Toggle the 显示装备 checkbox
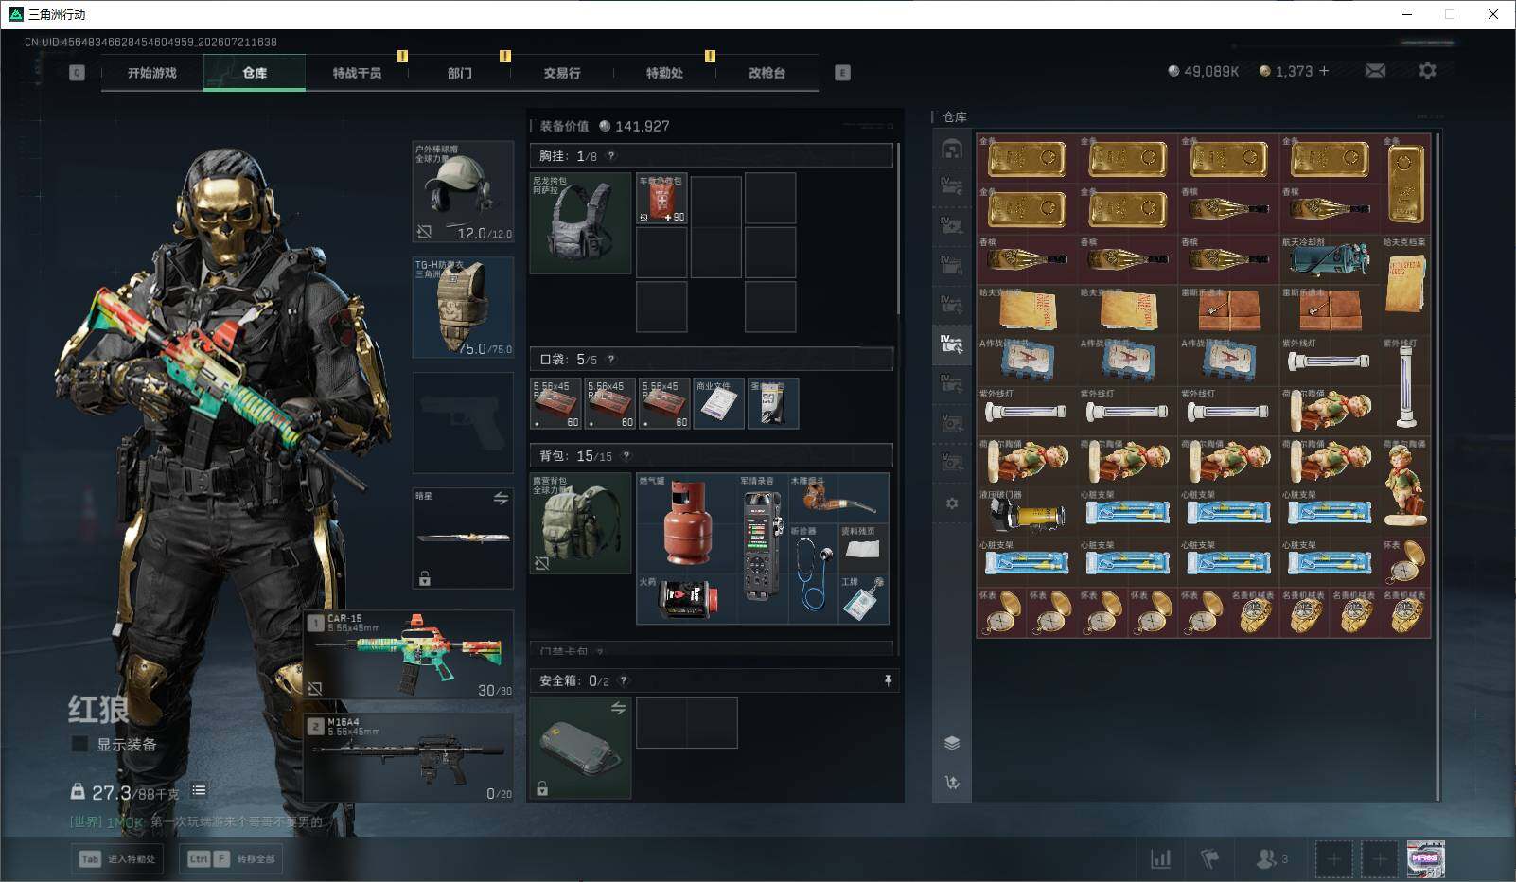Screen dimensions: 1516x882 pyautogui.click(x=80, y=745)
